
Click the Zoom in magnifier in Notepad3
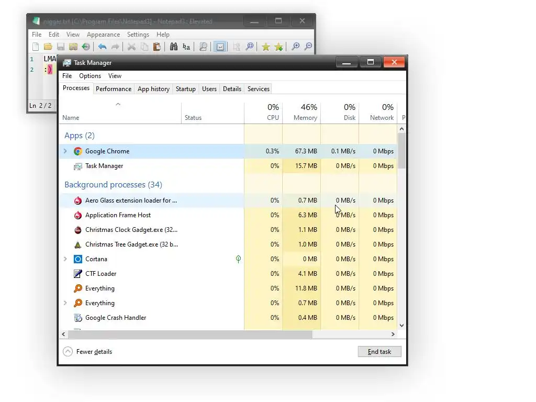[x=295, y=47]
